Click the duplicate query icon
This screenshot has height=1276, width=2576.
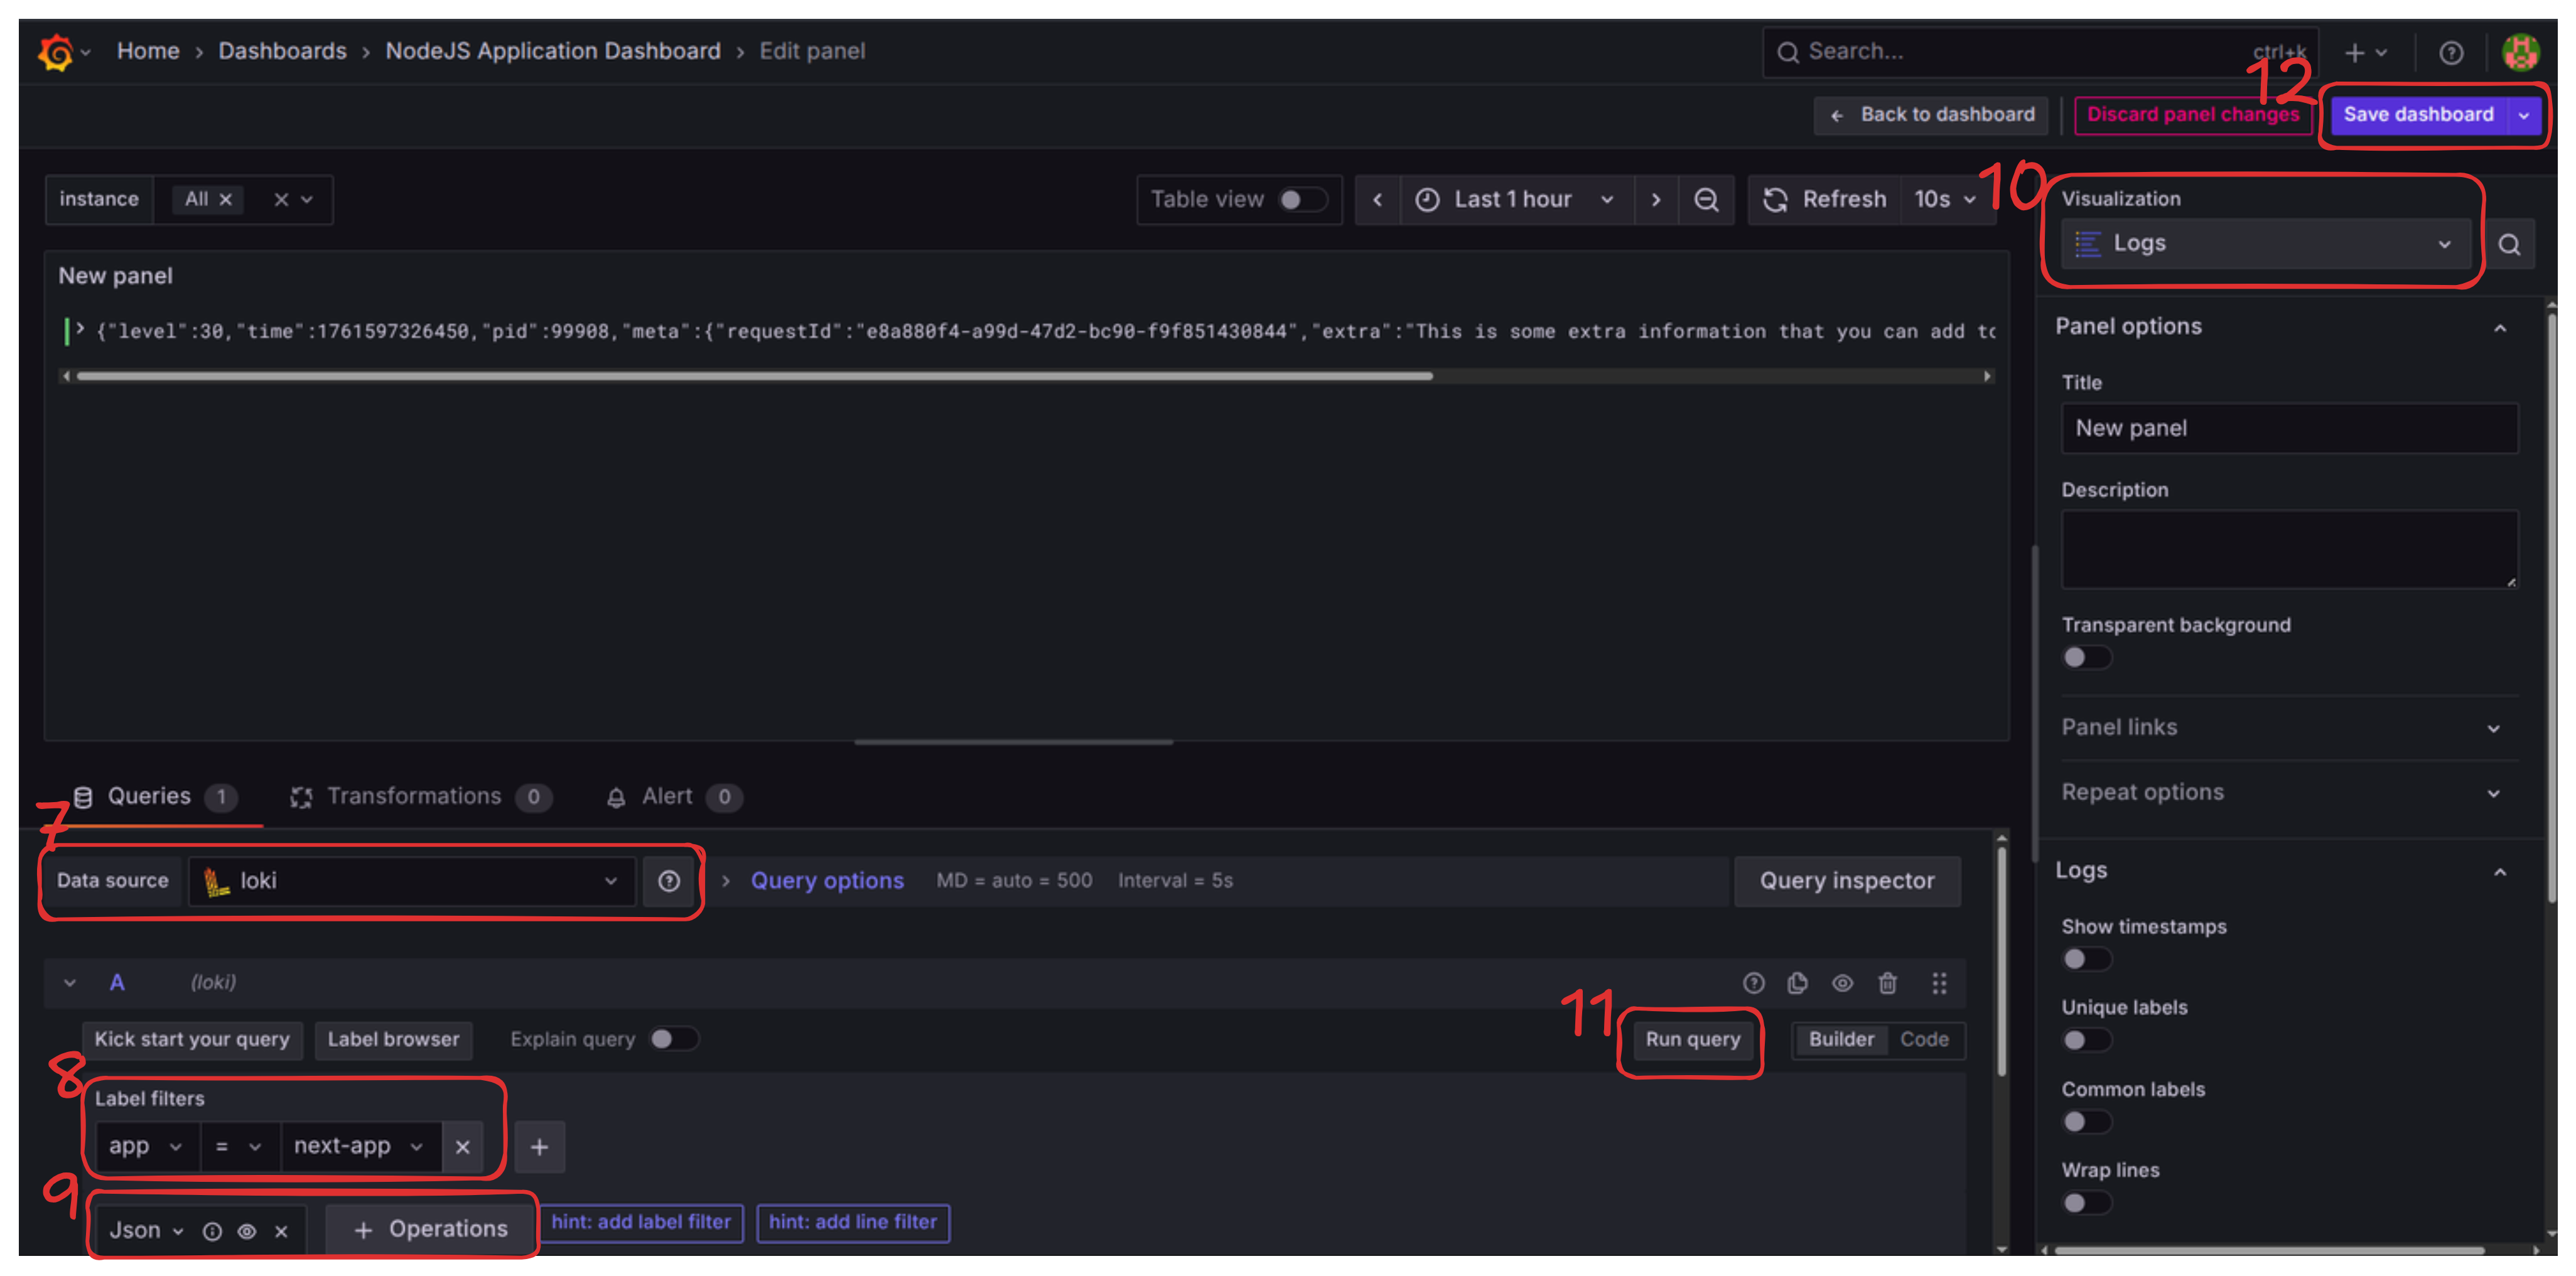pyautogui.click(x=1797, y=983)
